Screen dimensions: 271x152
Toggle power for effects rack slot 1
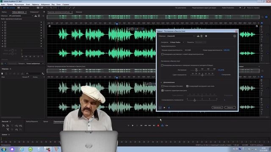pyautogui.click(x=5, y=22)
